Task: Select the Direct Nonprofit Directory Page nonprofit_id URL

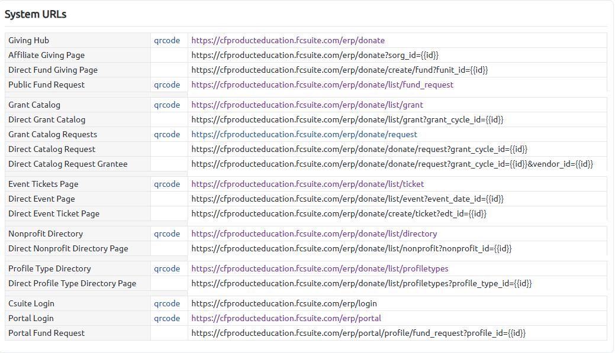Action: tap(352, 248)
